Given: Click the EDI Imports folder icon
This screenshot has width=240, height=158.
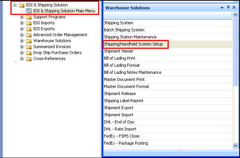Looking at the screenshot, I should [29, 23].
